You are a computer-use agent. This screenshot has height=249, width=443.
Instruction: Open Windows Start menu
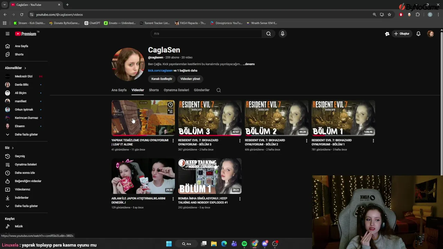[x=169, y=244]
